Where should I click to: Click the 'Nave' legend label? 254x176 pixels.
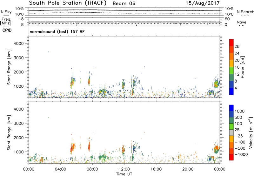point(242,22)
